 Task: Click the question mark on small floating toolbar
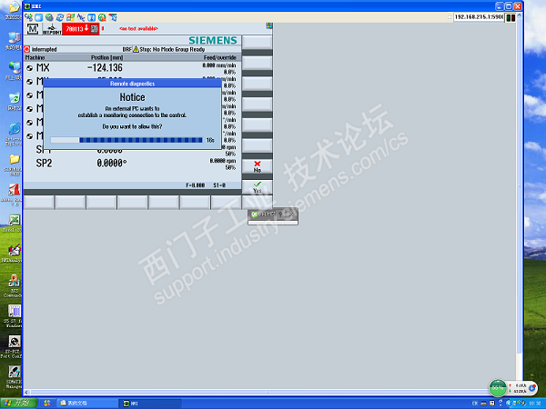pyautogui.click(x=280, y=214)
